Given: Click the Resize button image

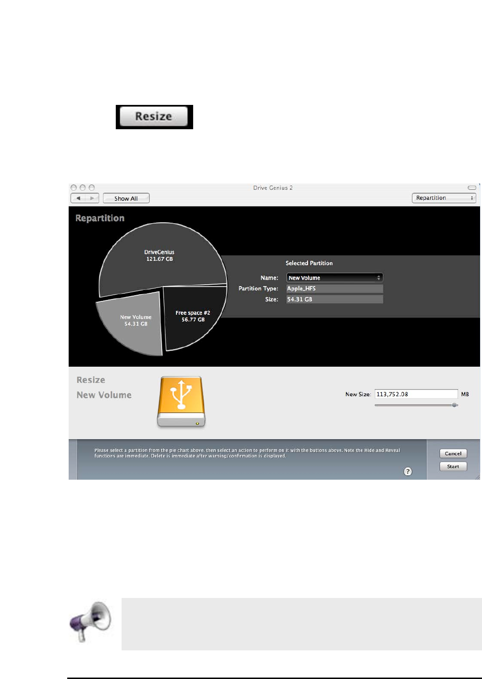Looking at the screenshot, I should 154,117.
